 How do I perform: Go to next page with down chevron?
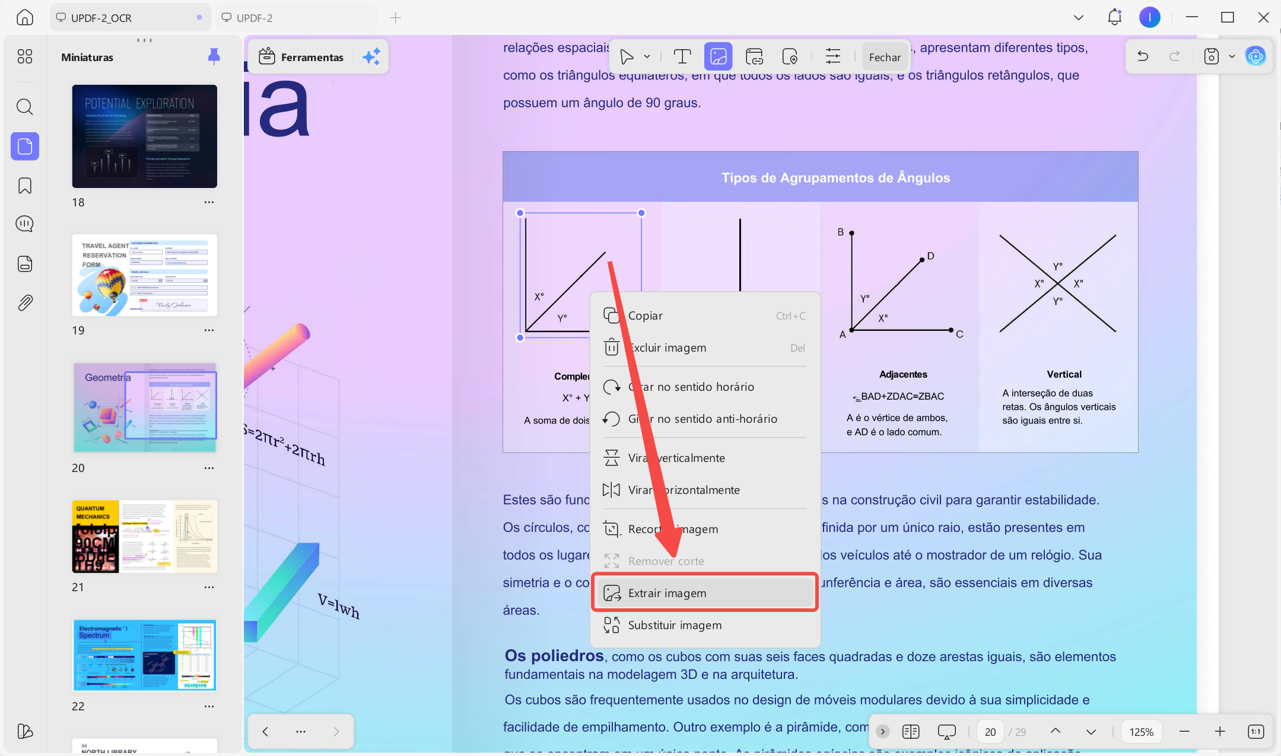click(1091, 732)
